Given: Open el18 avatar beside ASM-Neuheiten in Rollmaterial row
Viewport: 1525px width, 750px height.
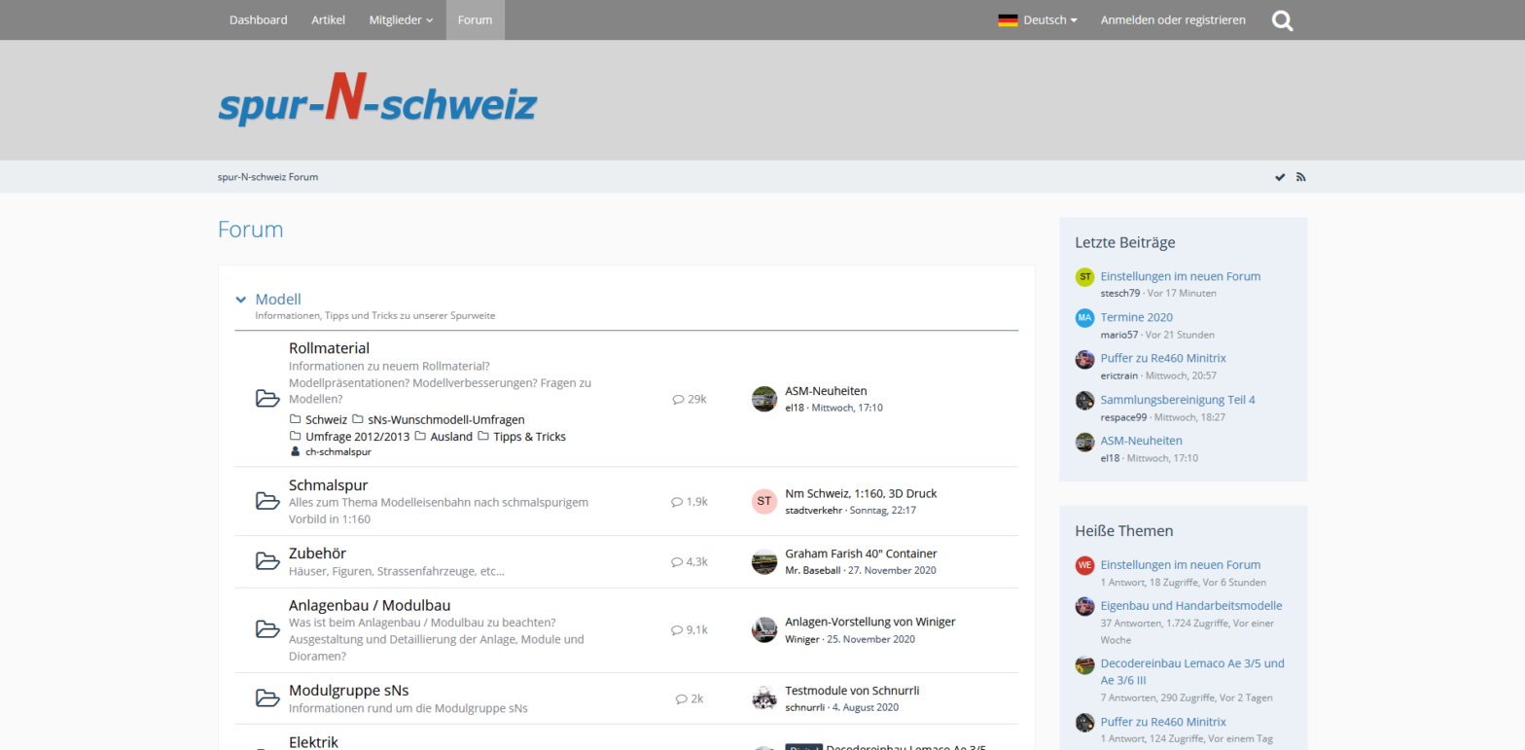Looking at the screenshot, I should point(764,399).
